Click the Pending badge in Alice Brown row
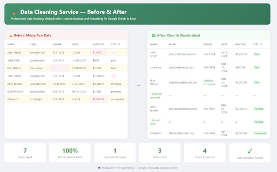This screenshot has width=277, height=172. click(259, 109)
